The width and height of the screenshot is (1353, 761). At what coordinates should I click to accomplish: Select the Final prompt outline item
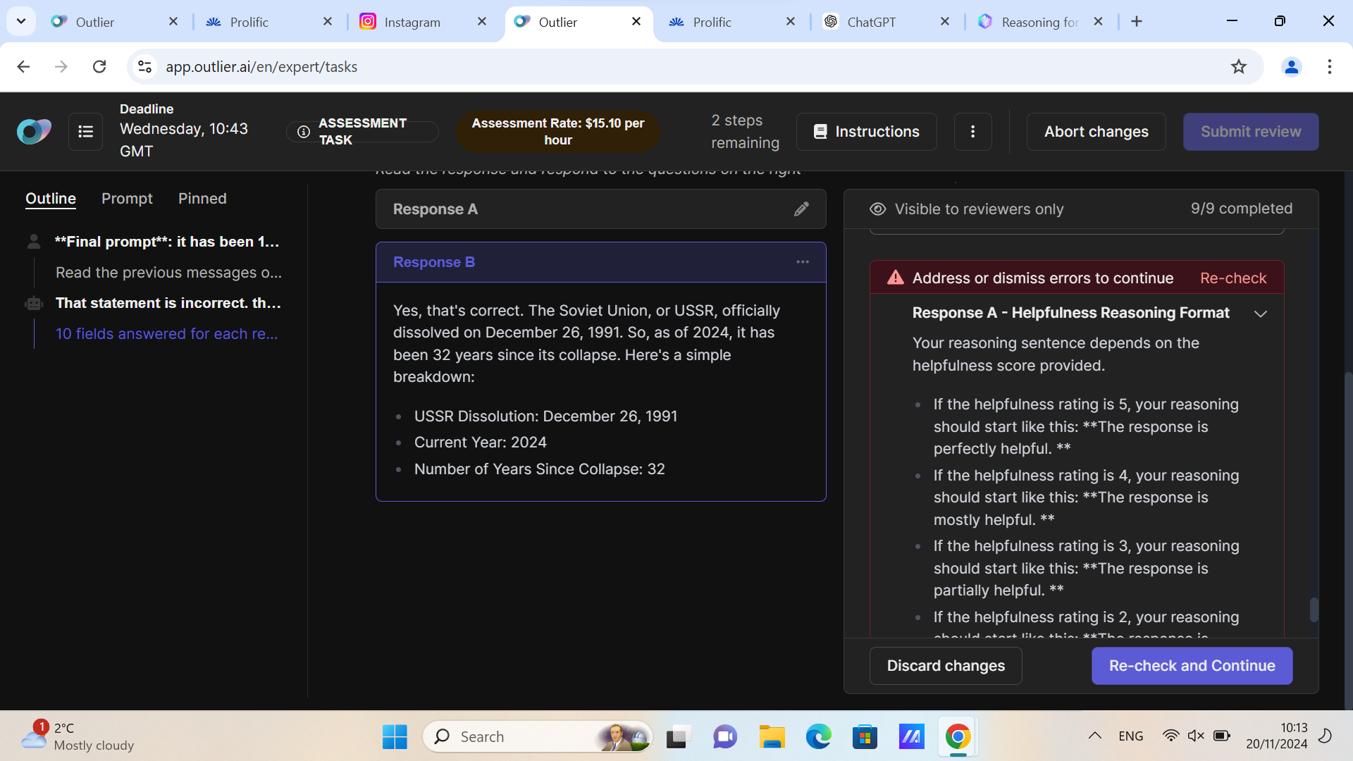tap(168, 242)
